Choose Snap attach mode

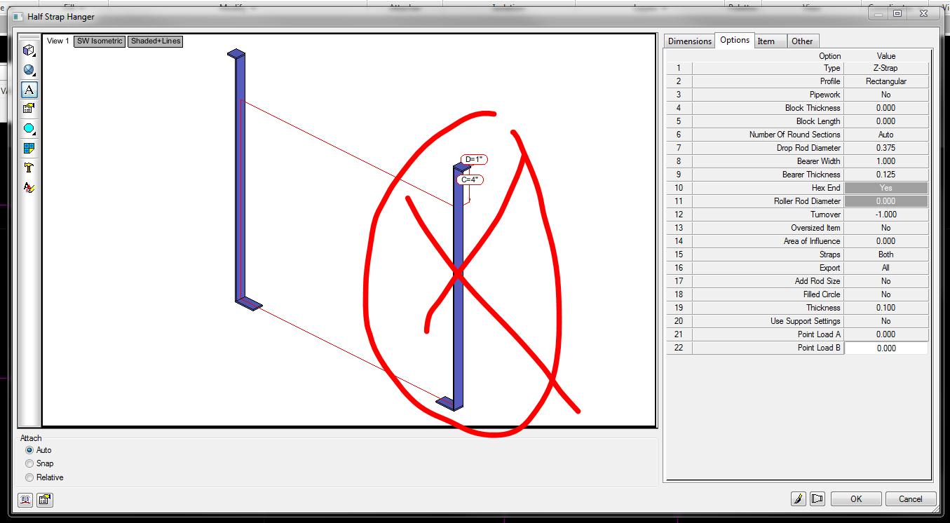click(x=29, y=463)
